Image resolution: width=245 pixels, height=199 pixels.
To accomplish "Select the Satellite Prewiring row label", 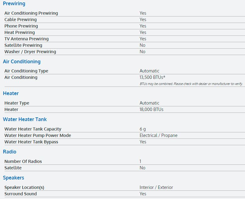I will [x=23, y=45].
